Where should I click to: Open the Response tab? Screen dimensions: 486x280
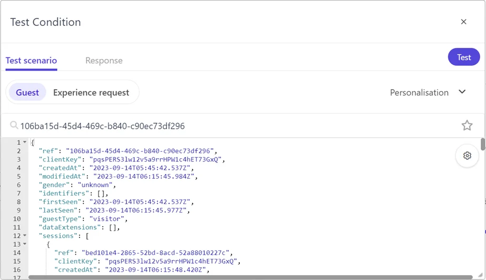point(104,61)
